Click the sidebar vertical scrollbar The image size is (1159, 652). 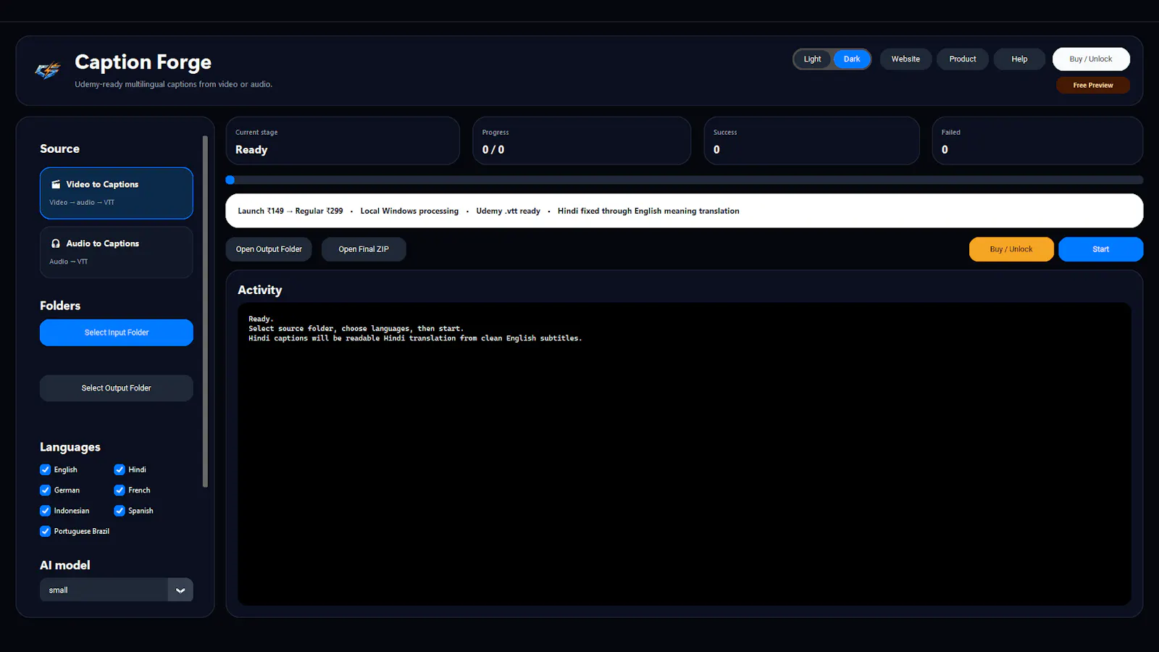click(x=205, y=312)
